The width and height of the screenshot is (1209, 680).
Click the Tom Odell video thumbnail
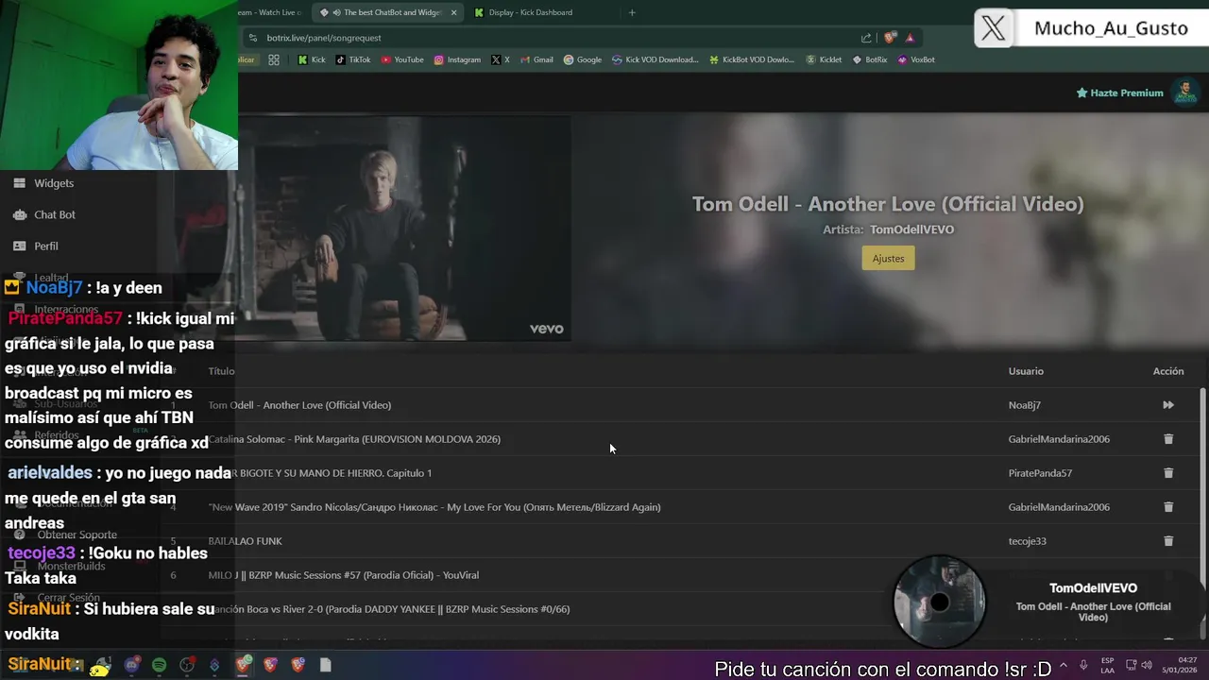[x=403, y=228]
